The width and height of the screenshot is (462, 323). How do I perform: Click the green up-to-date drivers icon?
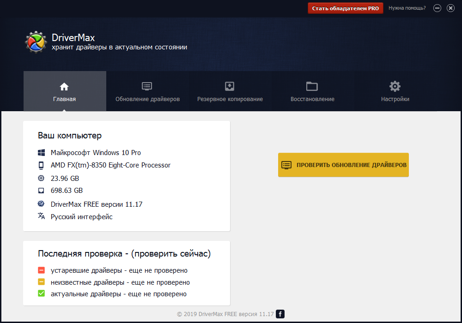click(x=41, y=293)
